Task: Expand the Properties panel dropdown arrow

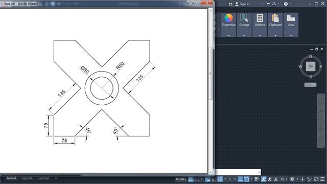Action: 228,35
